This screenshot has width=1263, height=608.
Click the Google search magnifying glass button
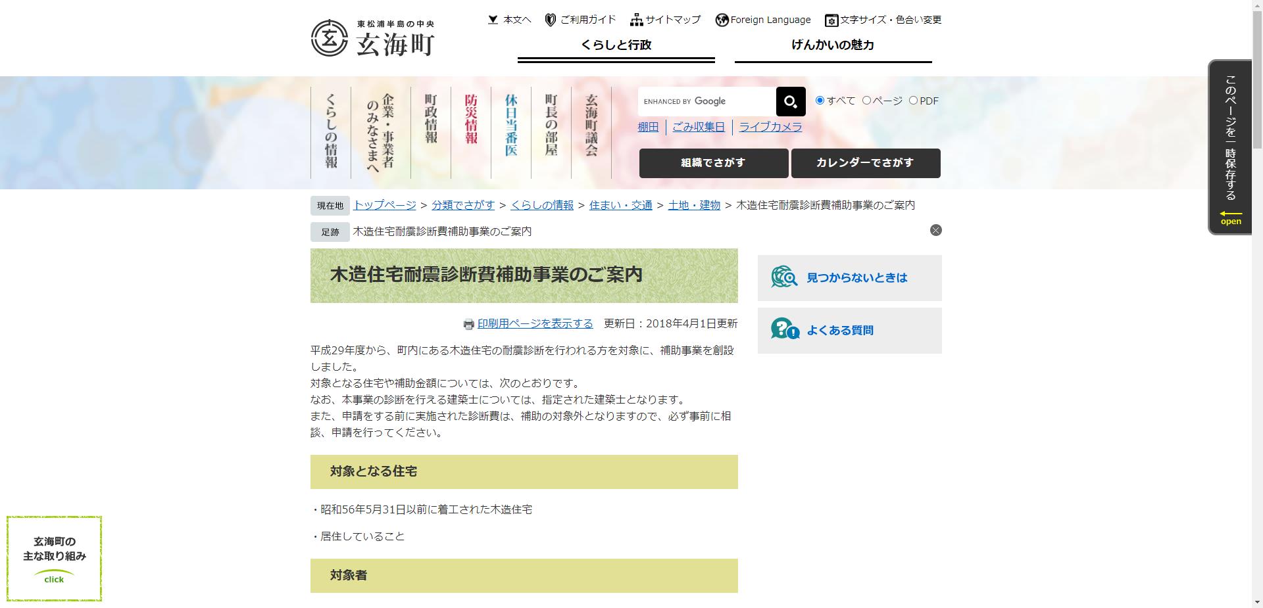coord(789,101)
